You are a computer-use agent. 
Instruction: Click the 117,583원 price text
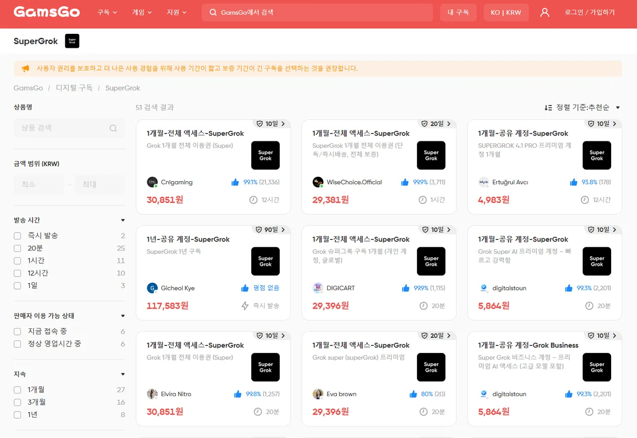pos(168,306)
